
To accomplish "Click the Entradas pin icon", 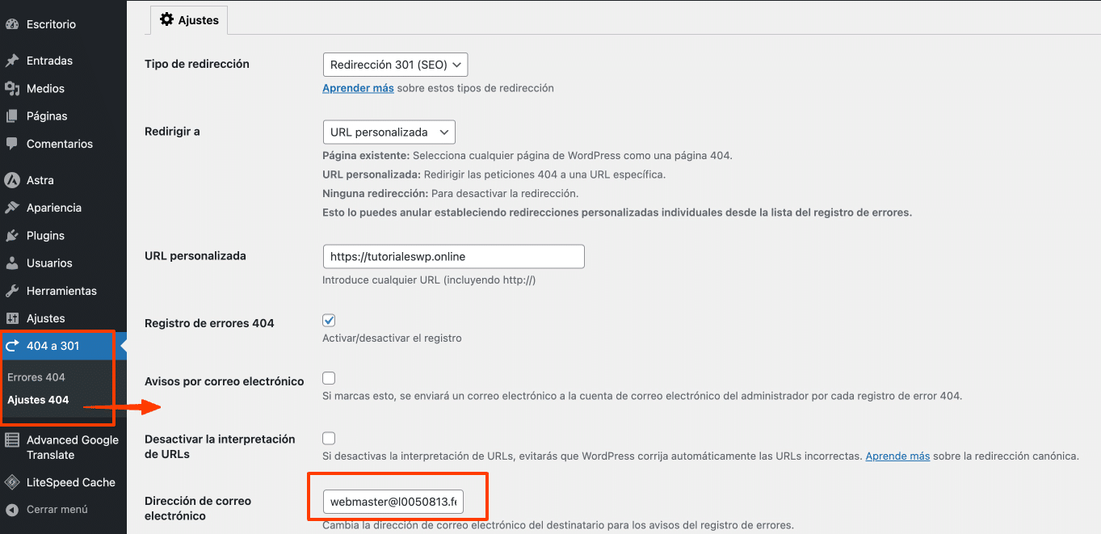I will (x=12, y=61).
